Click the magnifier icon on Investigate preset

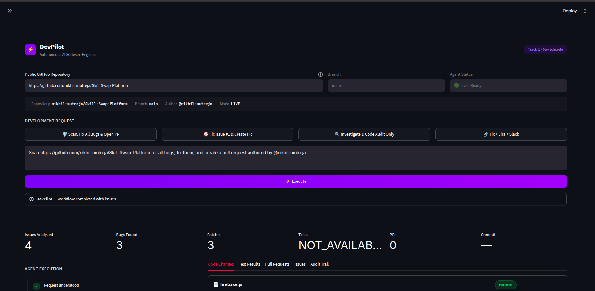pos(337,134)
